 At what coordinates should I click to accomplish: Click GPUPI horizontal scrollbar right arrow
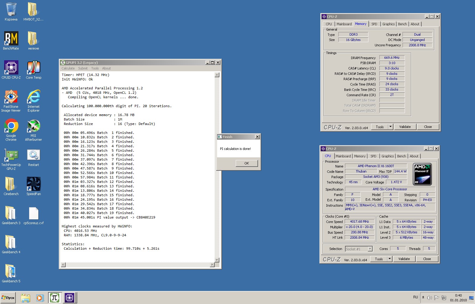point(212,265)
